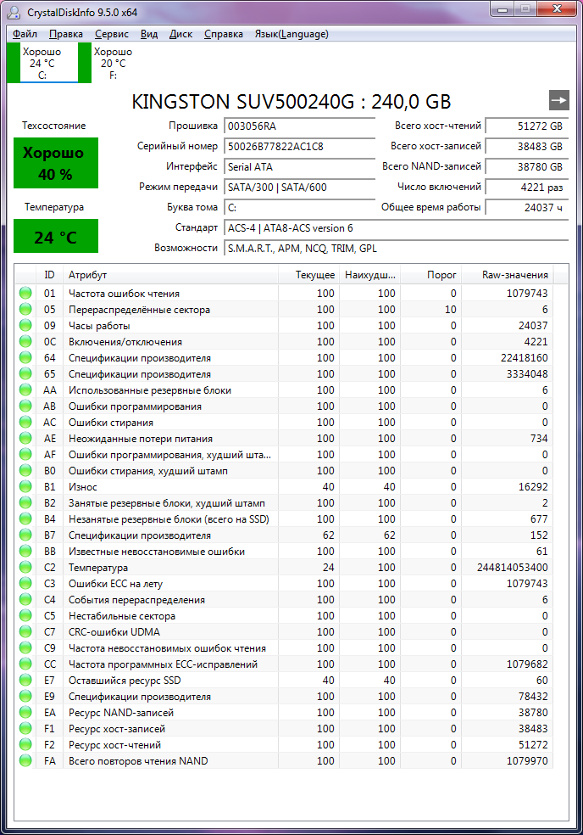Click the SATA/300 | SATA/600 transfer mode field

tap(299, 188)
